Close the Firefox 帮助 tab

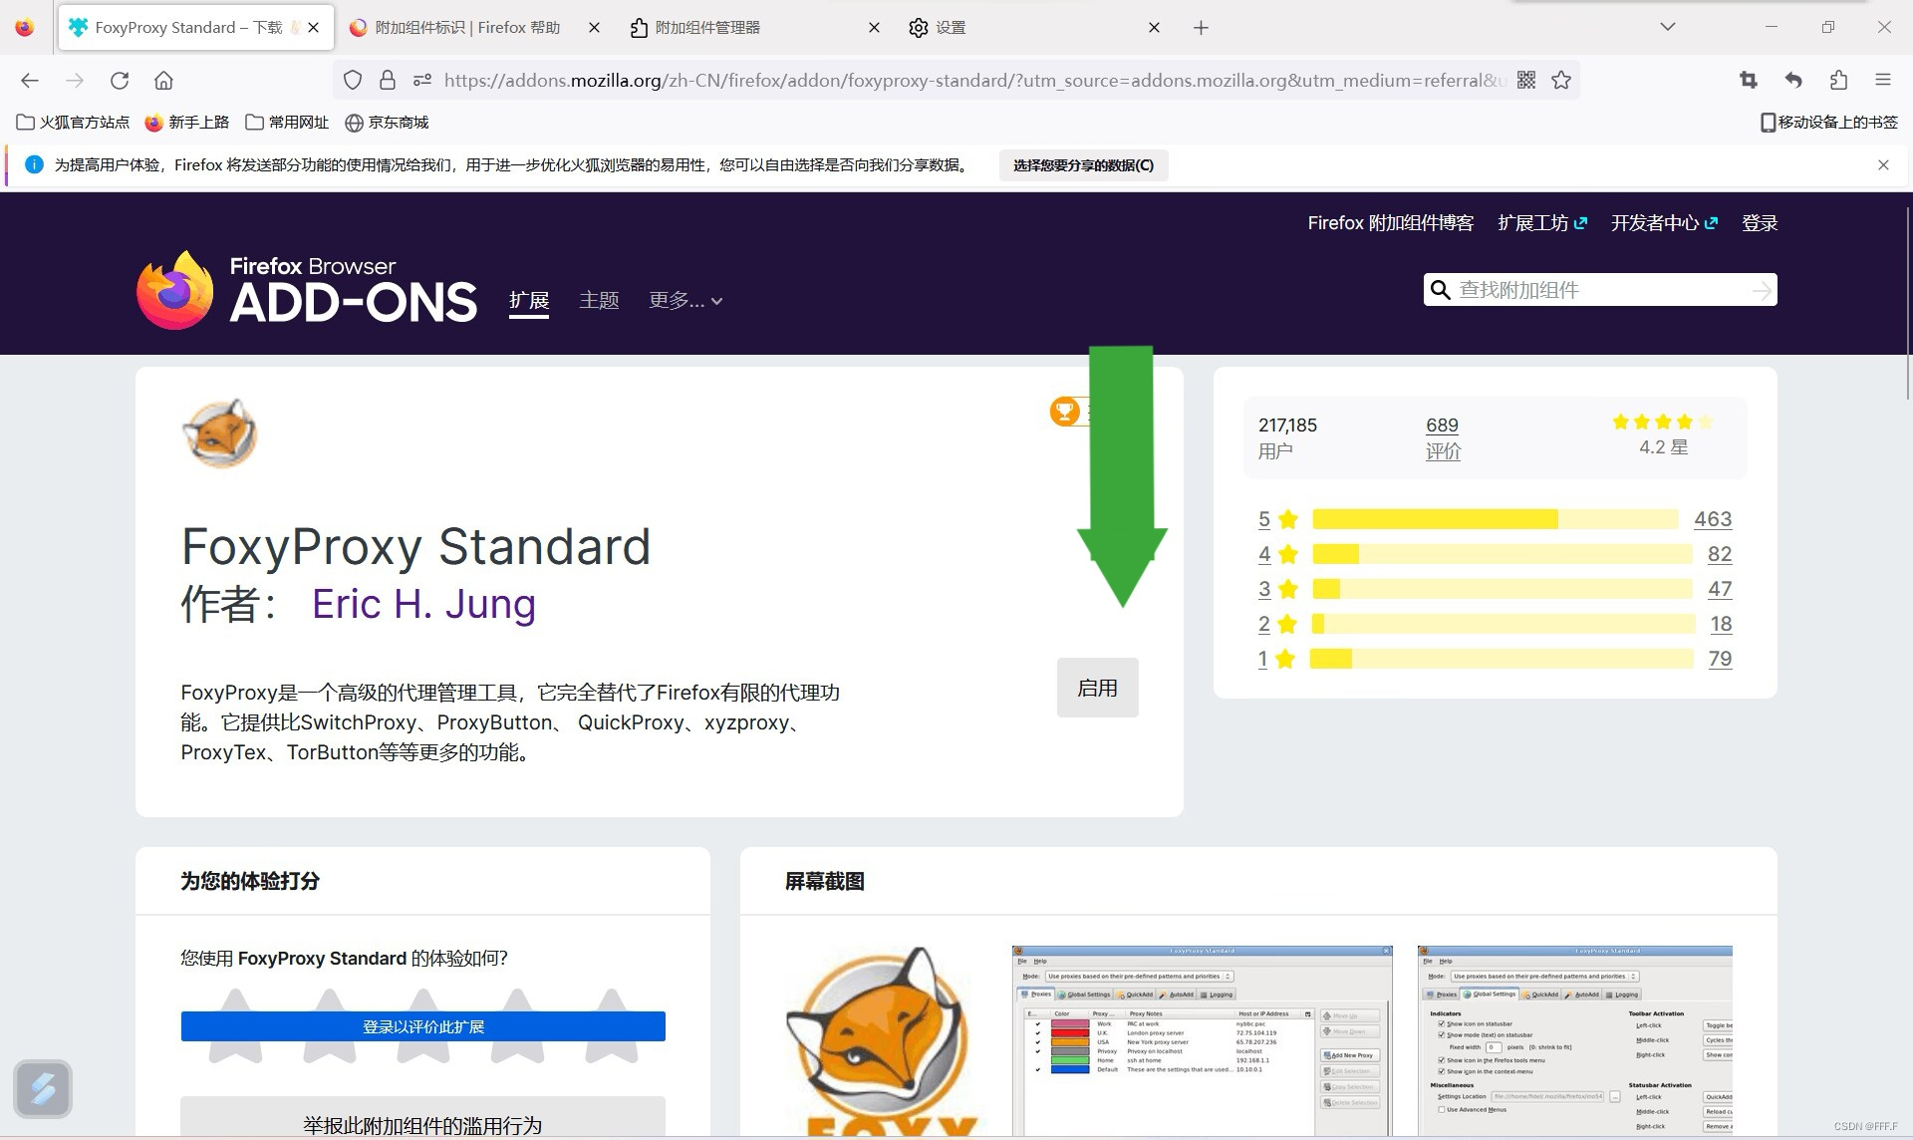pyautogui.click(x=594, y=28)
